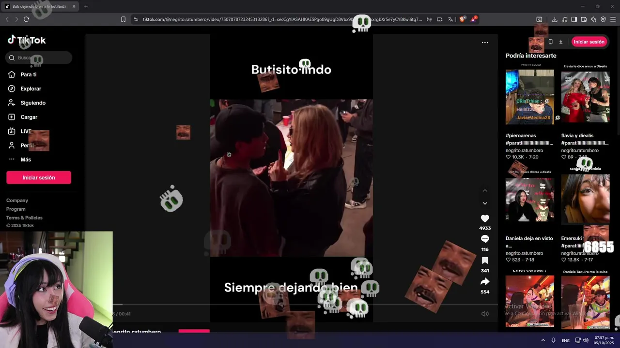Click the 'flavia y diealis' caption text
Viewport: 620px width, 348px height.
pos(577,135)
